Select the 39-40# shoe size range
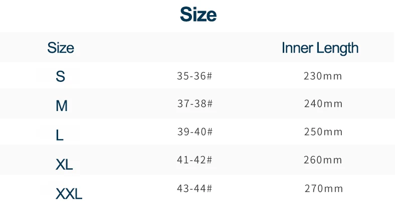 pyautogui.click(x=195, y=132)
